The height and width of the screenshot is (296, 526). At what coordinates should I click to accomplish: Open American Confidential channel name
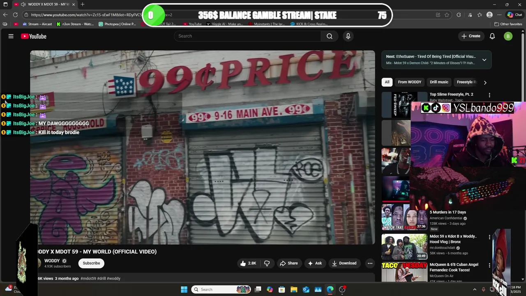point(446,218)
